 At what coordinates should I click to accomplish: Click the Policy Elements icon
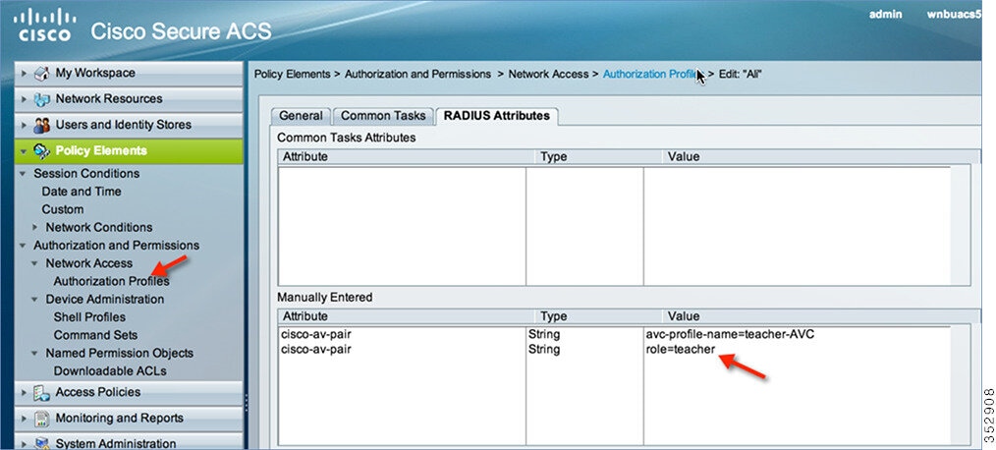(x=41, y=151)
